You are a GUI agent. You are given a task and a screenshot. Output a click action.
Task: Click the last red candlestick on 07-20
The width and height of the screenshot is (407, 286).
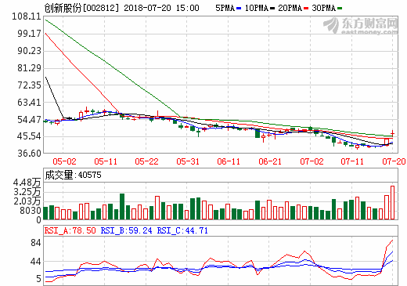[392, 133]
